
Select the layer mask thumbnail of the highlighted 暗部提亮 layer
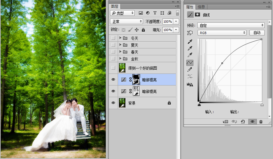pyautogui.click(x=136, y=80)
